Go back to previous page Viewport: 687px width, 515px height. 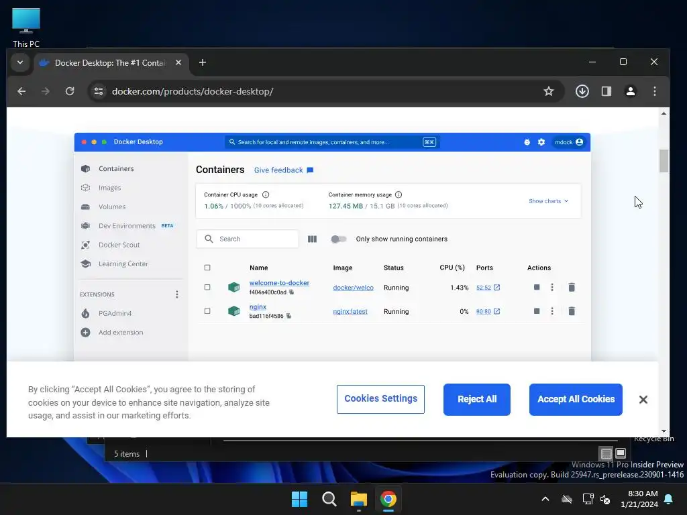point(21,91)
